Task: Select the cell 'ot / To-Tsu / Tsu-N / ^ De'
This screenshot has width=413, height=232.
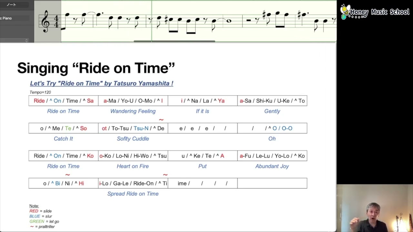Action: click(x=133, y=128)
